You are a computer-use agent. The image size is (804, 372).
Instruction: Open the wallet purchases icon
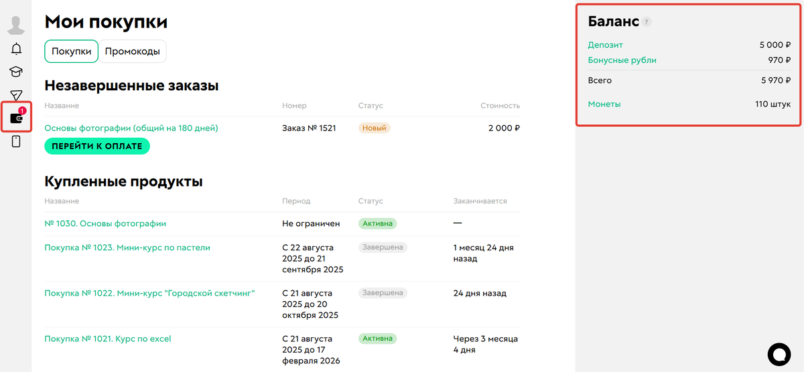16,118
